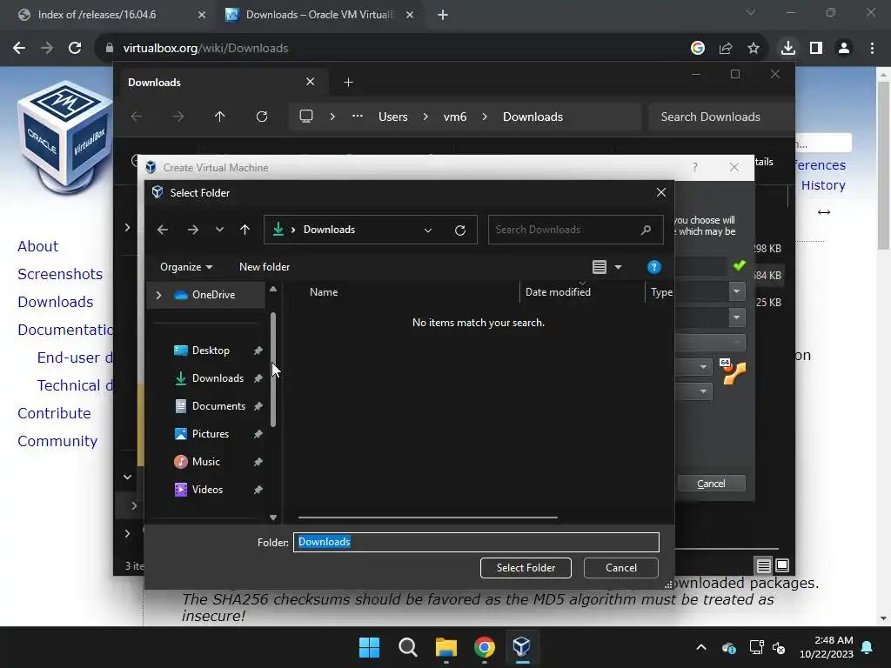Close the Select Folder dialog

(x=661, y=192)
